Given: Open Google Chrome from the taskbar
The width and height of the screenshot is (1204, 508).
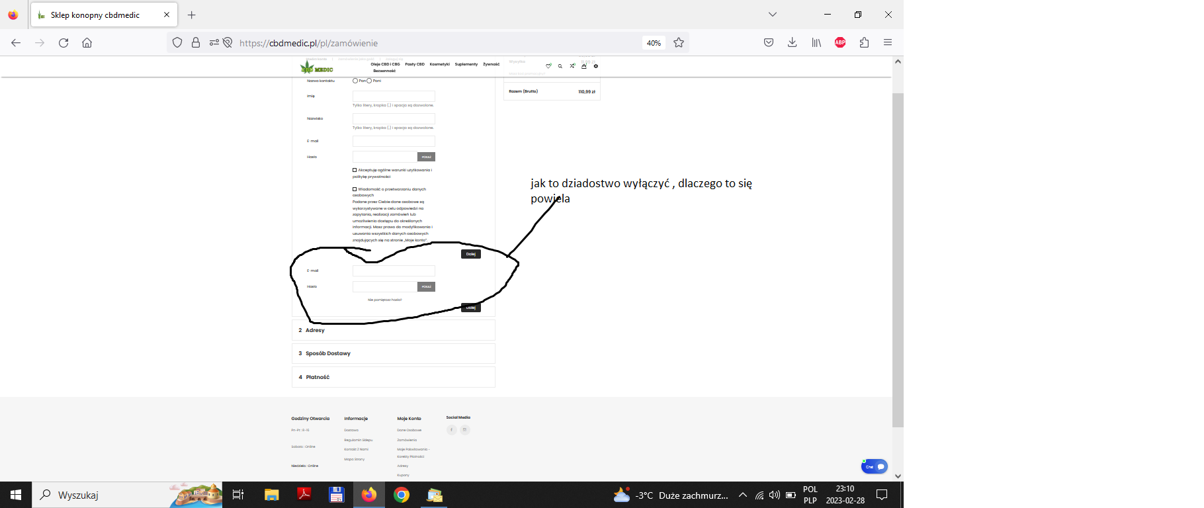Looking at the screenshot, I should pyautogui.click(x=402, y=495).
